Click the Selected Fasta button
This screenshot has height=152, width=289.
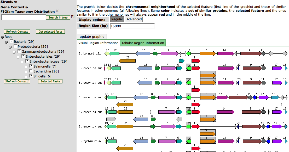[50, 81]
